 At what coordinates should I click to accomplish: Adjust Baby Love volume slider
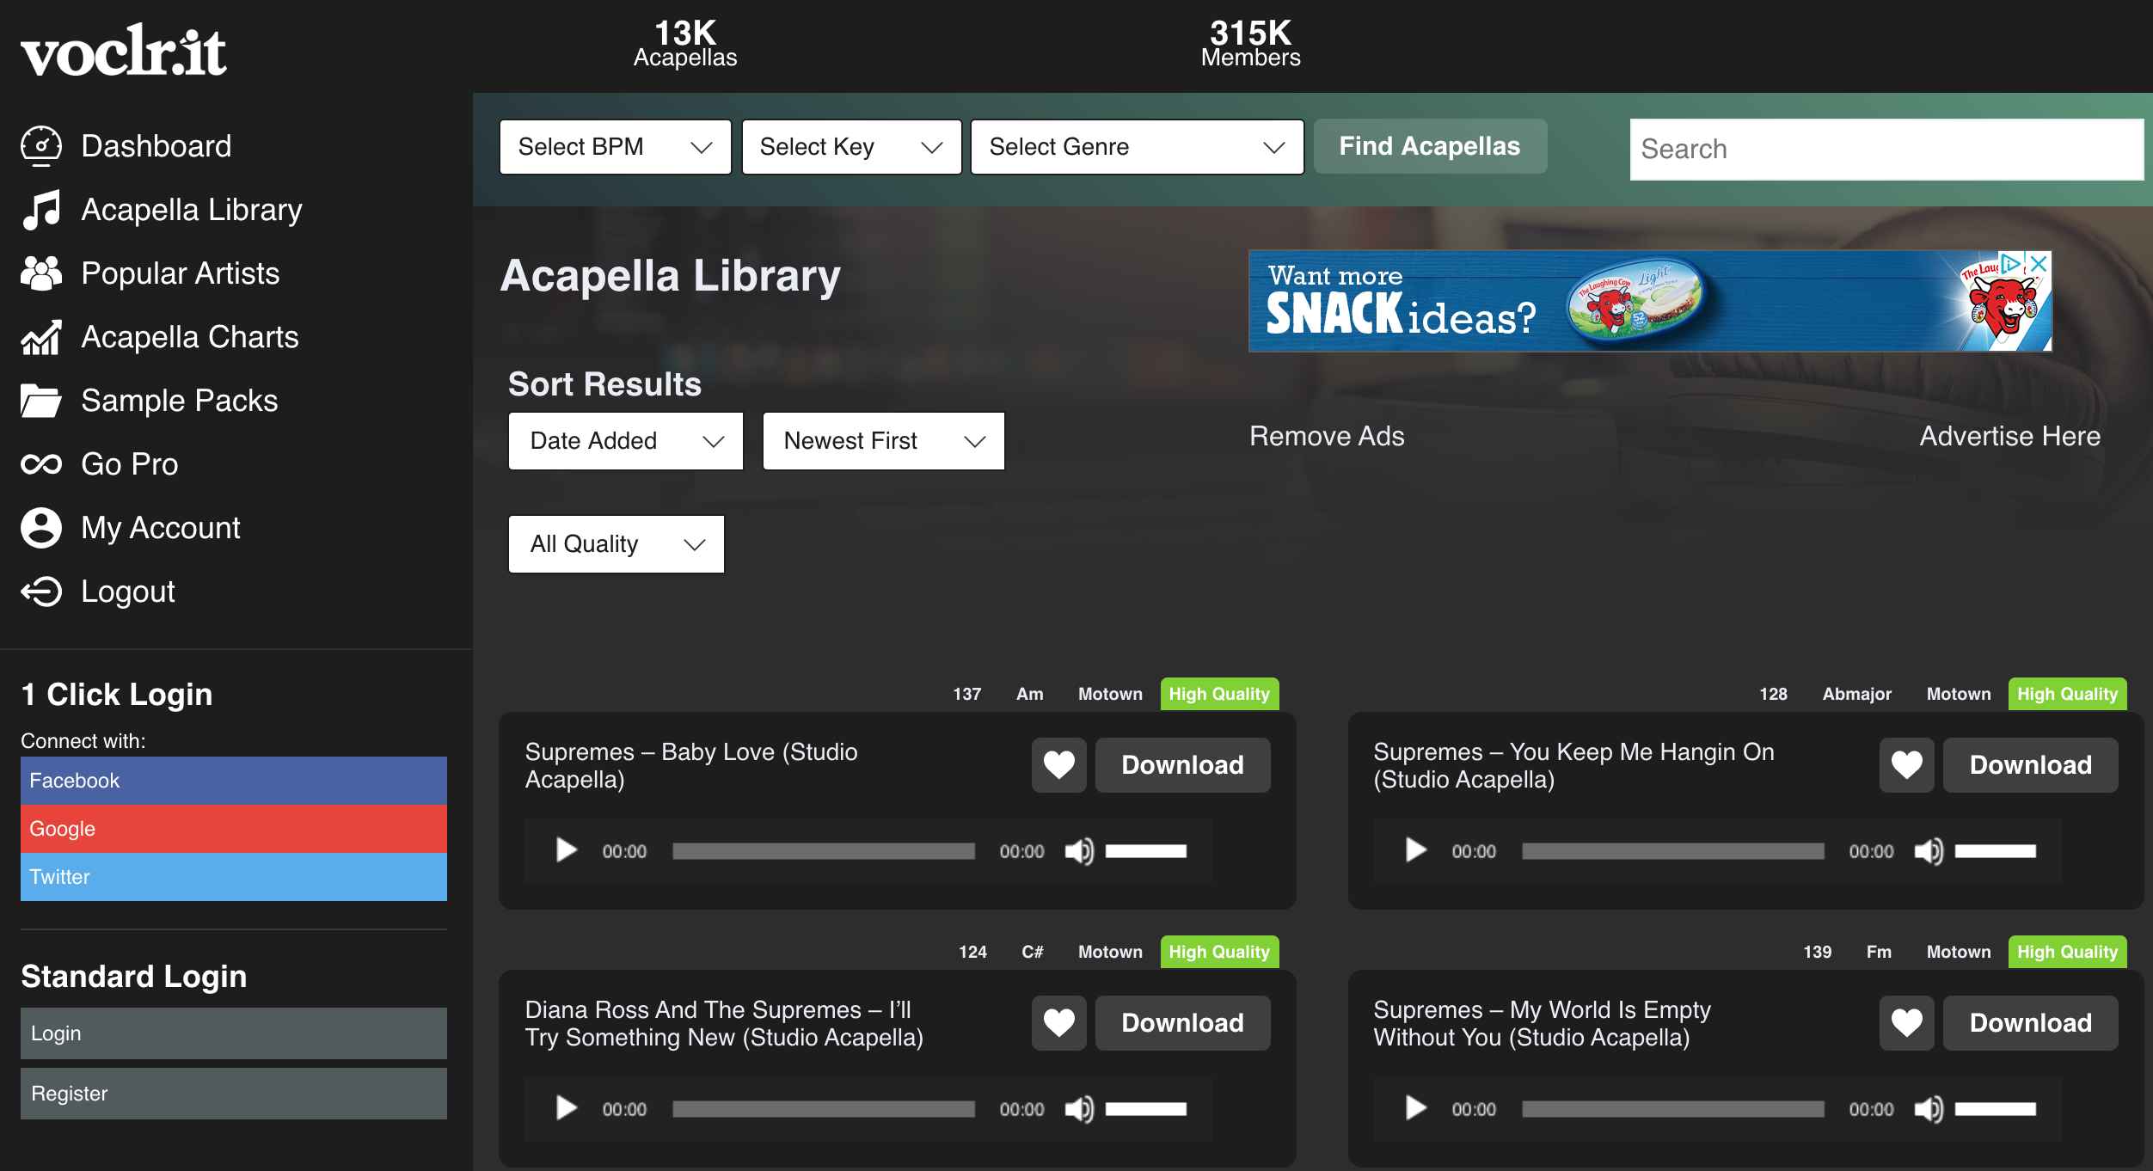[1146, 851]
